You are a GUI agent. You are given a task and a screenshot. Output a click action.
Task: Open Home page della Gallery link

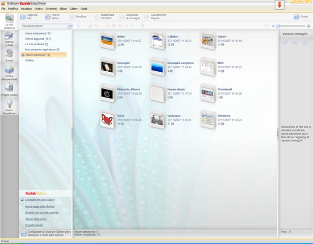[x=40, y=206]
